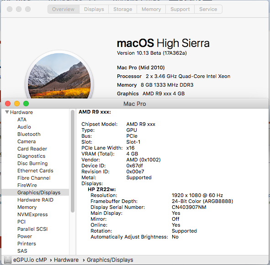Select NVMExpress in the sidebar
The image size is (270, 265).
coord(32,214)
